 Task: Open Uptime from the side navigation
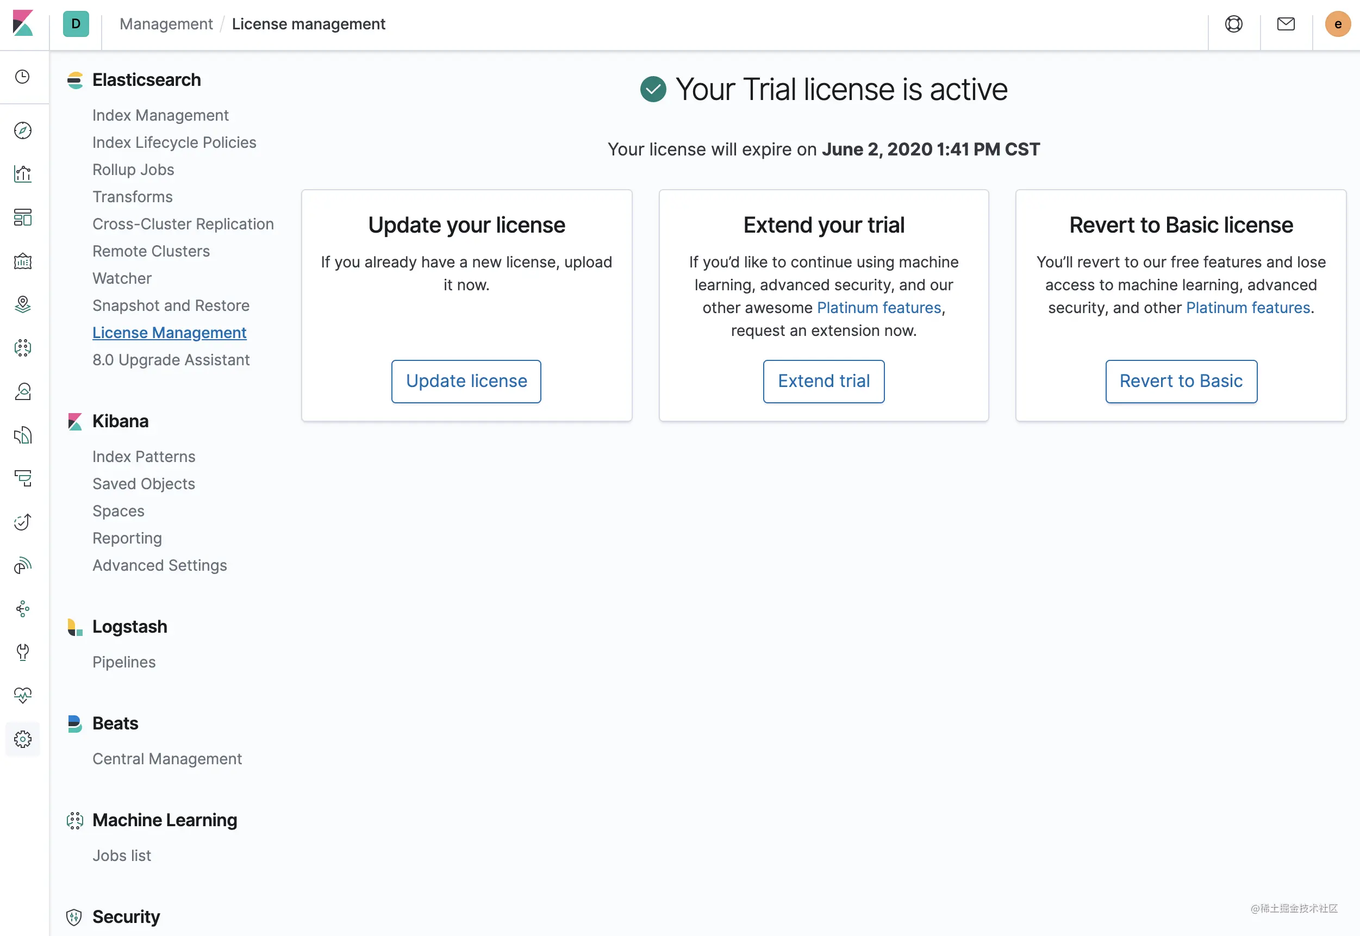(x=23, y=521)
